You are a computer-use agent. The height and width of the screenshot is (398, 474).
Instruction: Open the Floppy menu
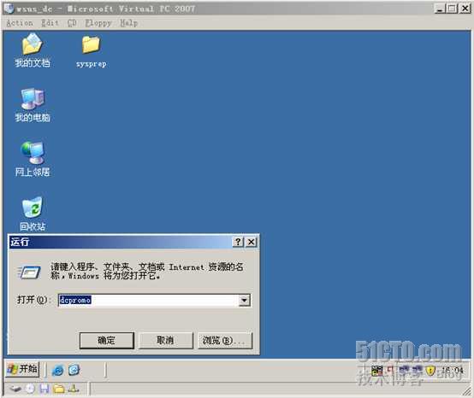pos(98,23)
